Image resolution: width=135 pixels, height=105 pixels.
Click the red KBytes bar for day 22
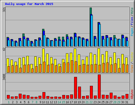91,92
